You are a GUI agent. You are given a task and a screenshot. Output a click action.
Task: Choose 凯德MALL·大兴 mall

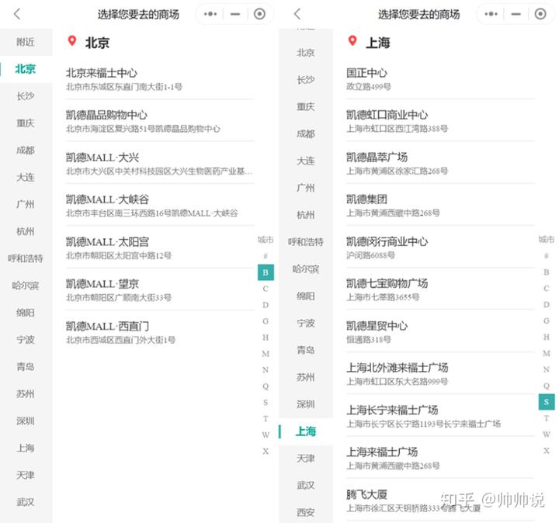pos(160,164)
